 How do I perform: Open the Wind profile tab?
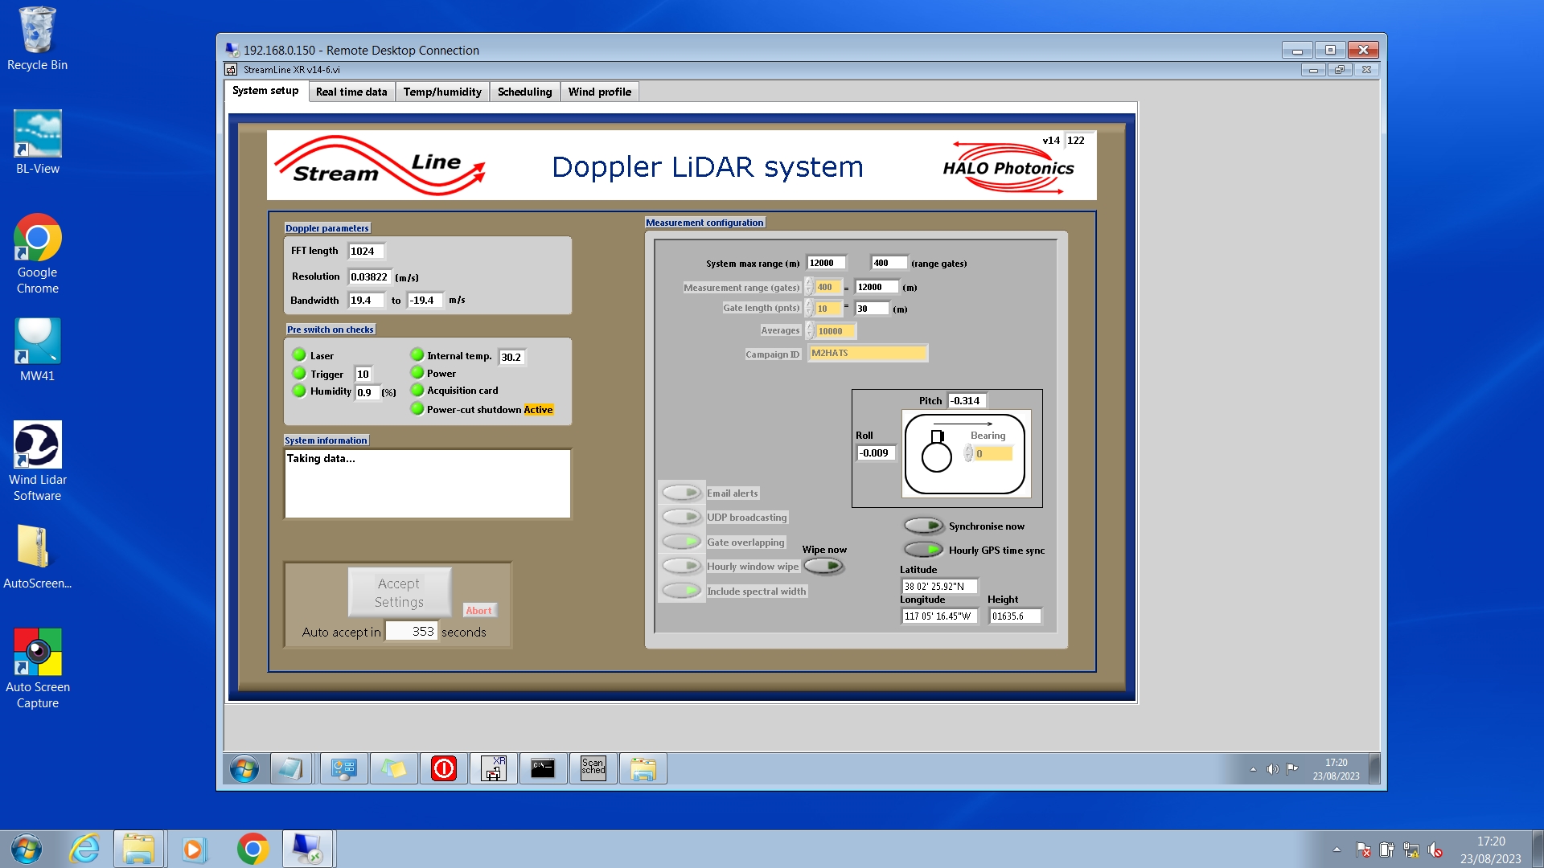pos(599,92)
